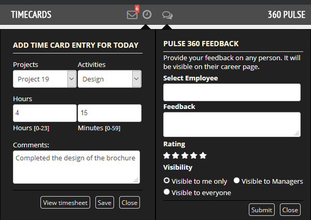Open the Activities dropdown showing Design
This screenshot has width=311, height=220.
[109, 79]
